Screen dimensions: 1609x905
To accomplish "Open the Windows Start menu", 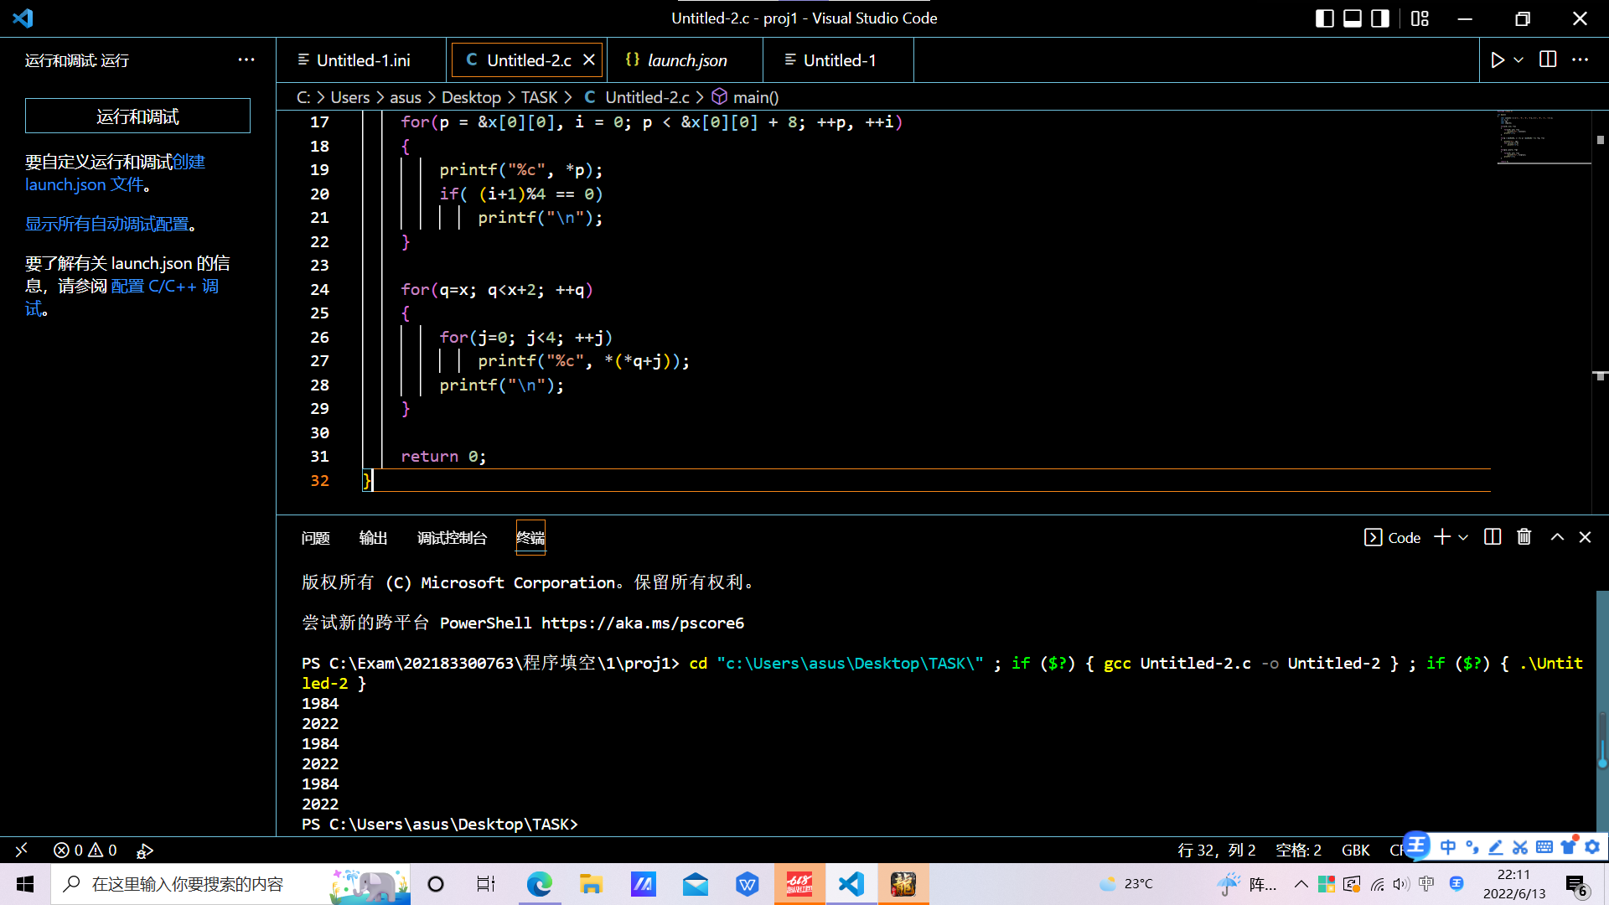I will (x=25, y=884).
